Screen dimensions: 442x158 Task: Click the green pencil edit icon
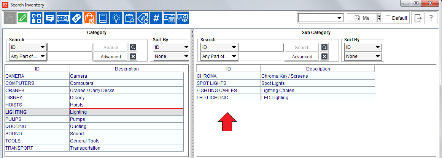tap(23, 18)
